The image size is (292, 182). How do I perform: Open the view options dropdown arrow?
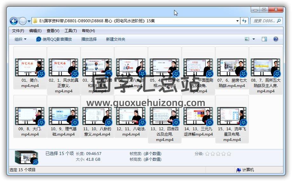click(254, 39)
